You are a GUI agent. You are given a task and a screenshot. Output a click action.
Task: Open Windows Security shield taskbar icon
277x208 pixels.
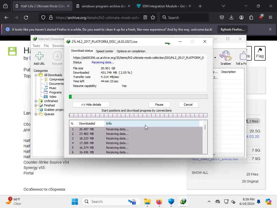171,201
